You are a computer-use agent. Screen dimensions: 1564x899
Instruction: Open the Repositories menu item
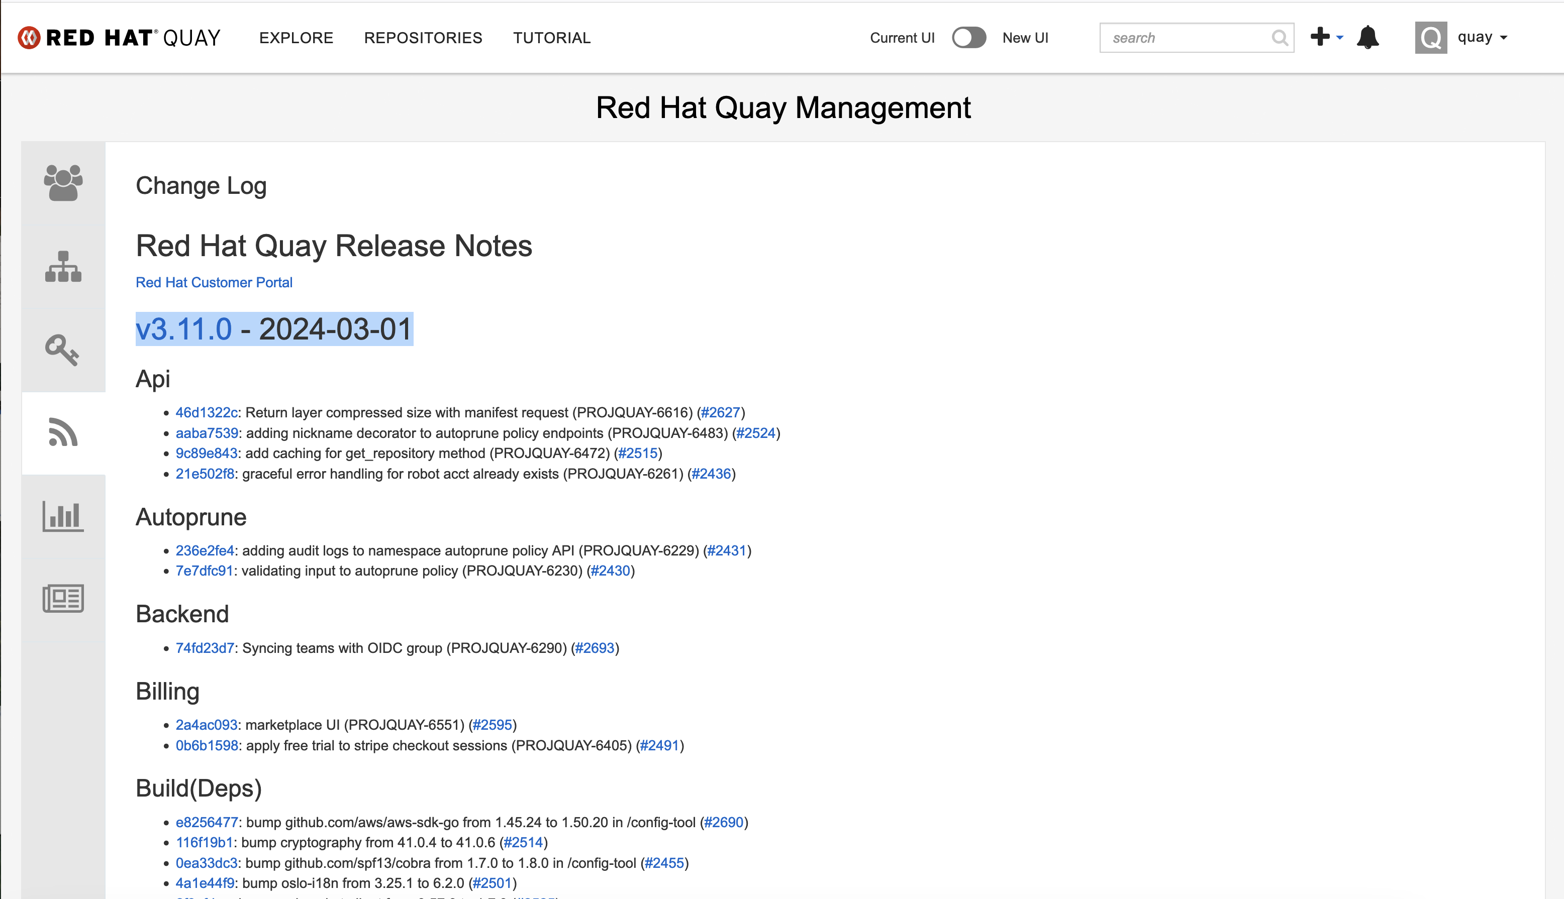[x=423, y=38]
